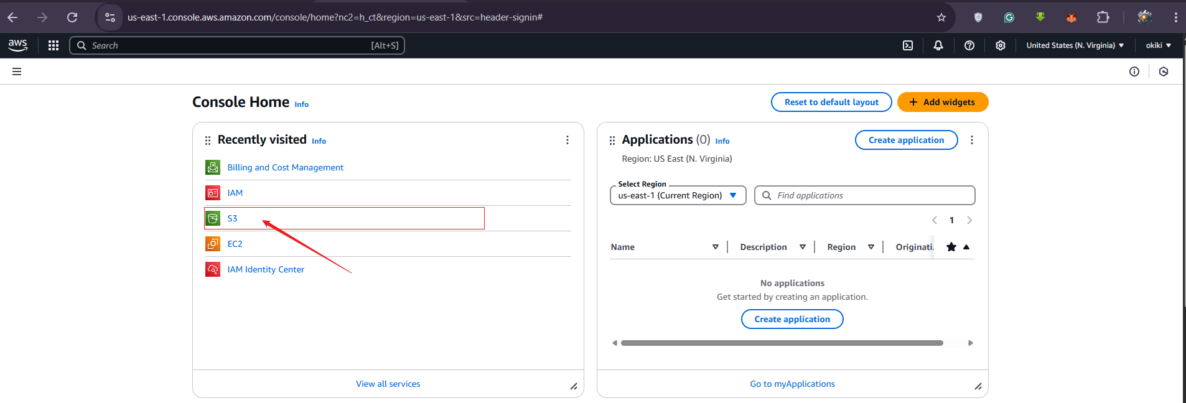Viewport: 1186px width, 403px height.
Task: Click Info link beside Console Home
Action: 302,104
